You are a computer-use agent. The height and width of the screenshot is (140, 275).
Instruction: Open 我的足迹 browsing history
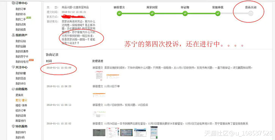(21, 78)
